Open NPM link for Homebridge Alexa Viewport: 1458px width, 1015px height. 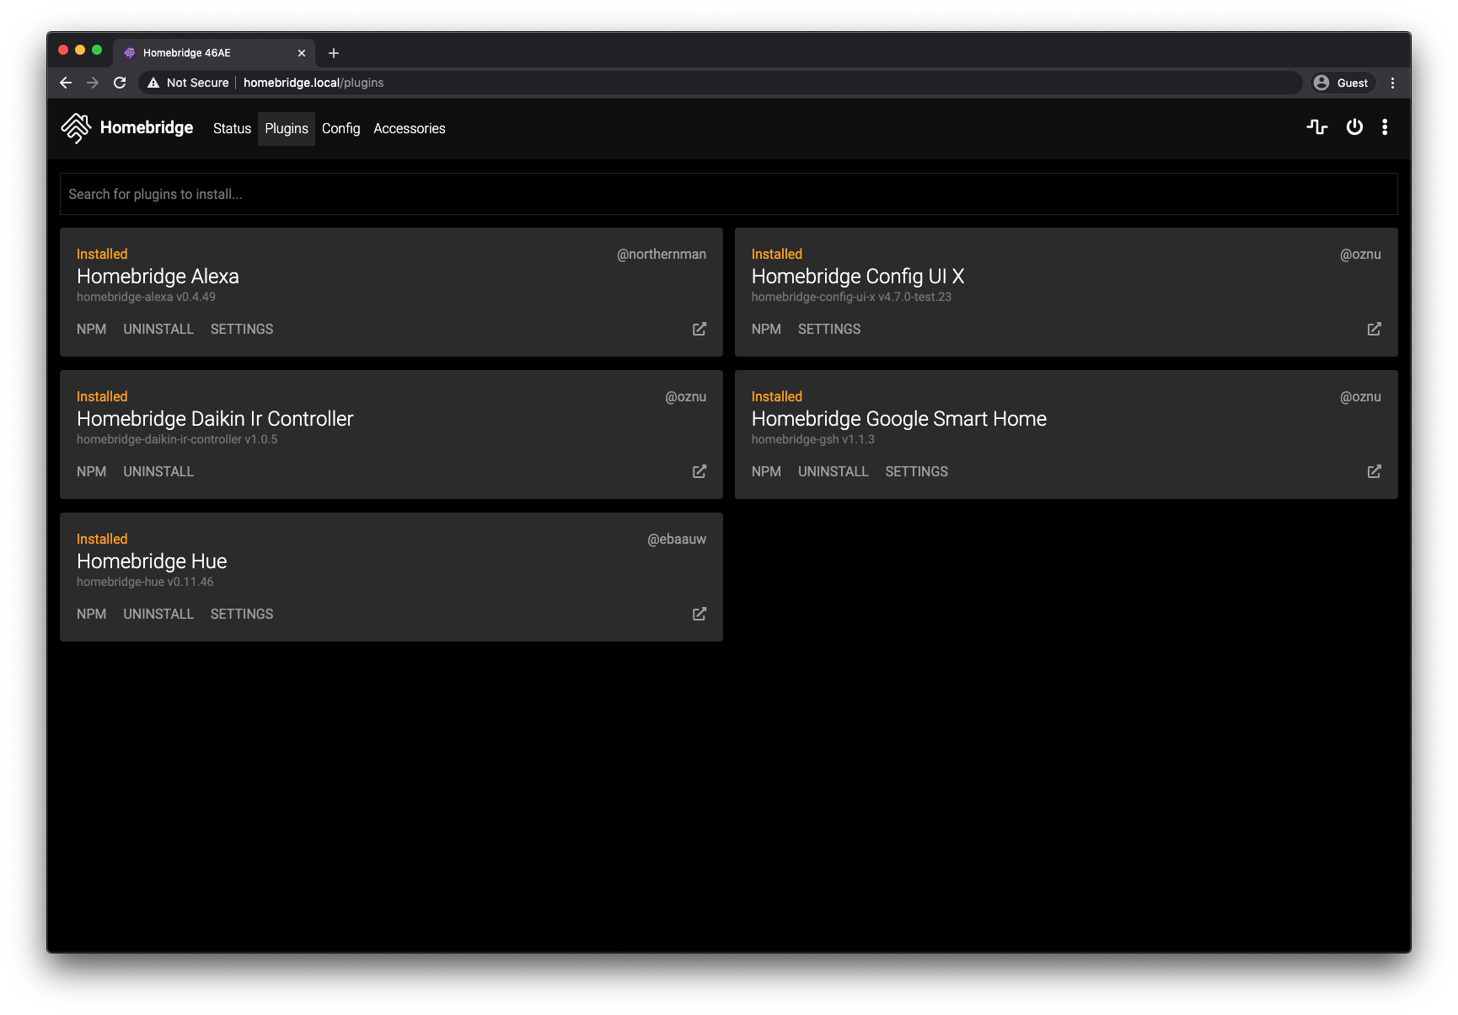91,329
